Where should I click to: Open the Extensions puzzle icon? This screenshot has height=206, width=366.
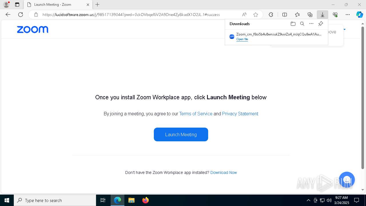pos(271,15)
